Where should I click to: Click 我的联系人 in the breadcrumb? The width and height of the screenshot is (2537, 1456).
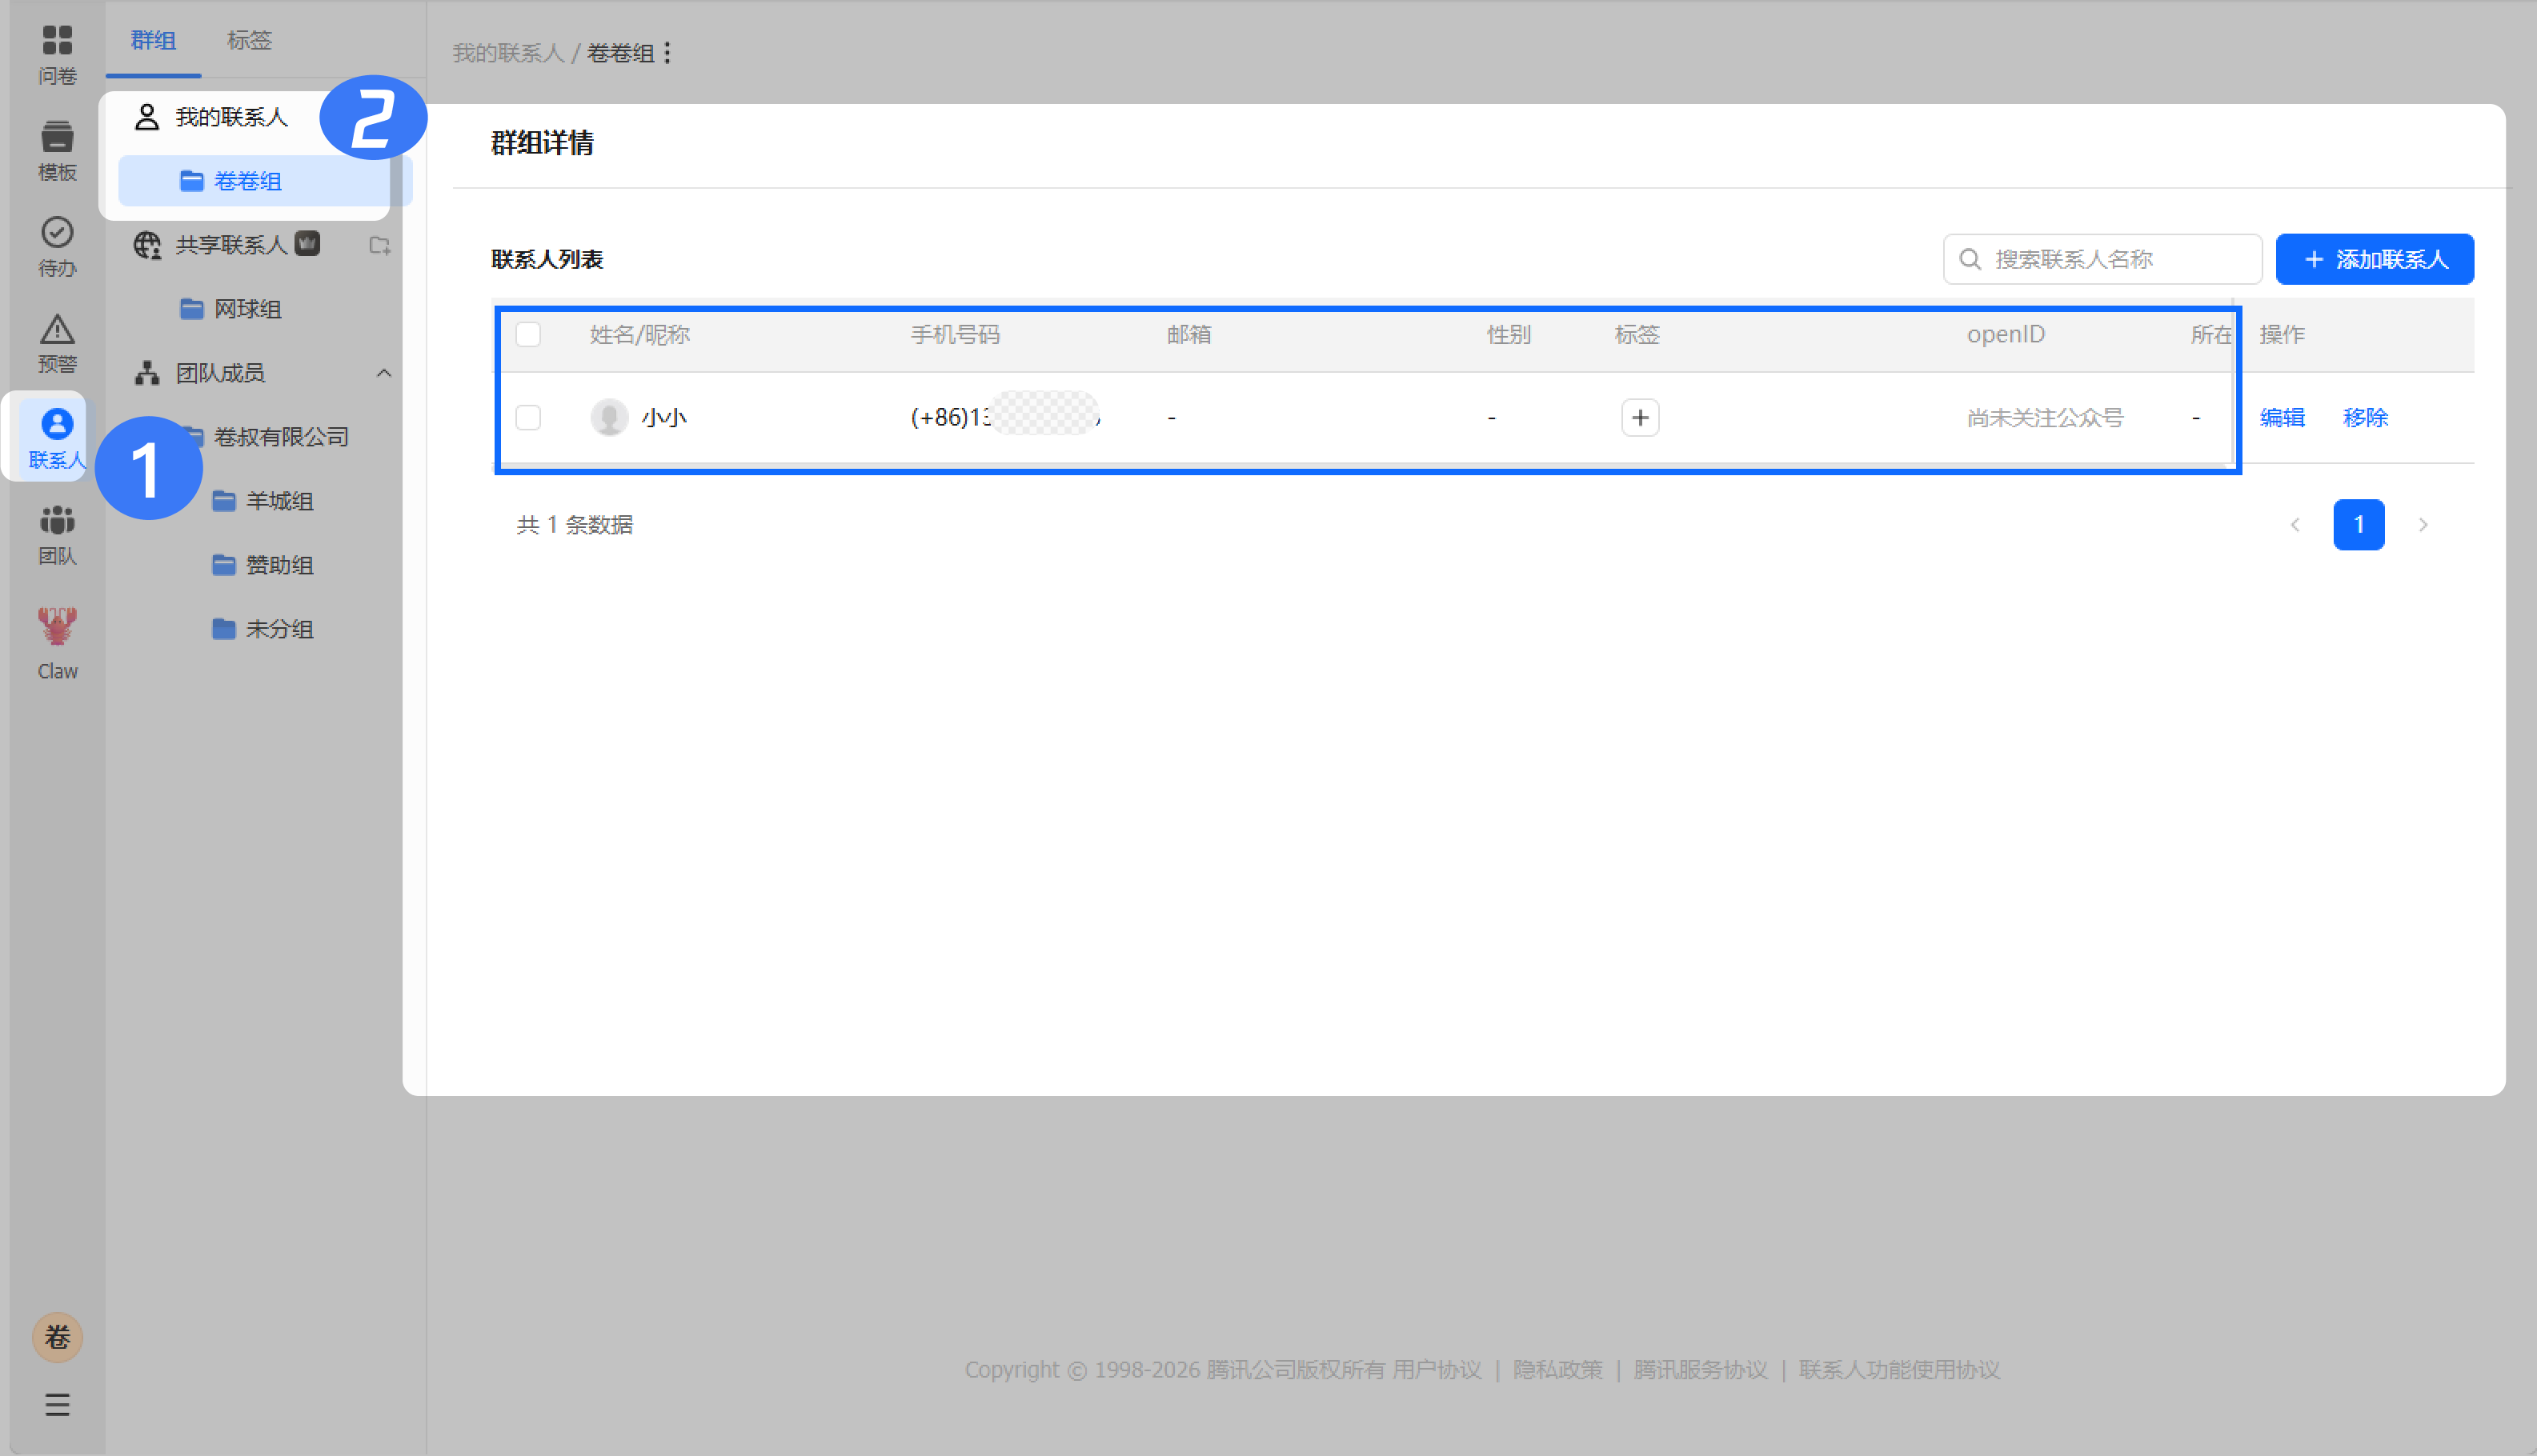pos(508,53)
